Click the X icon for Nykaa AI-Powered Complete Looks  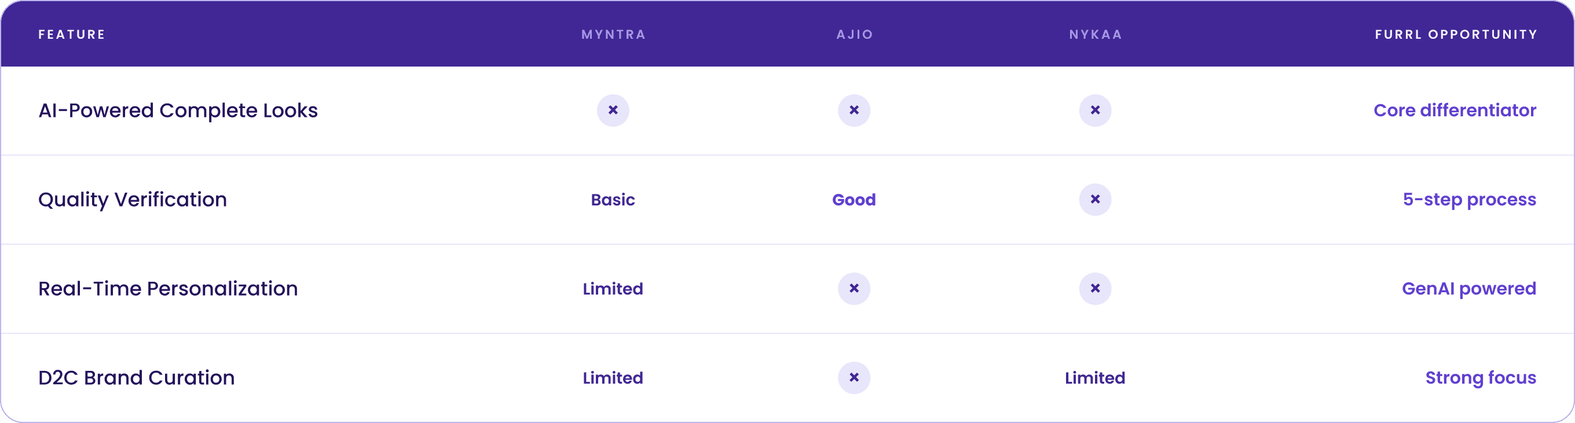click(1094, 111)
